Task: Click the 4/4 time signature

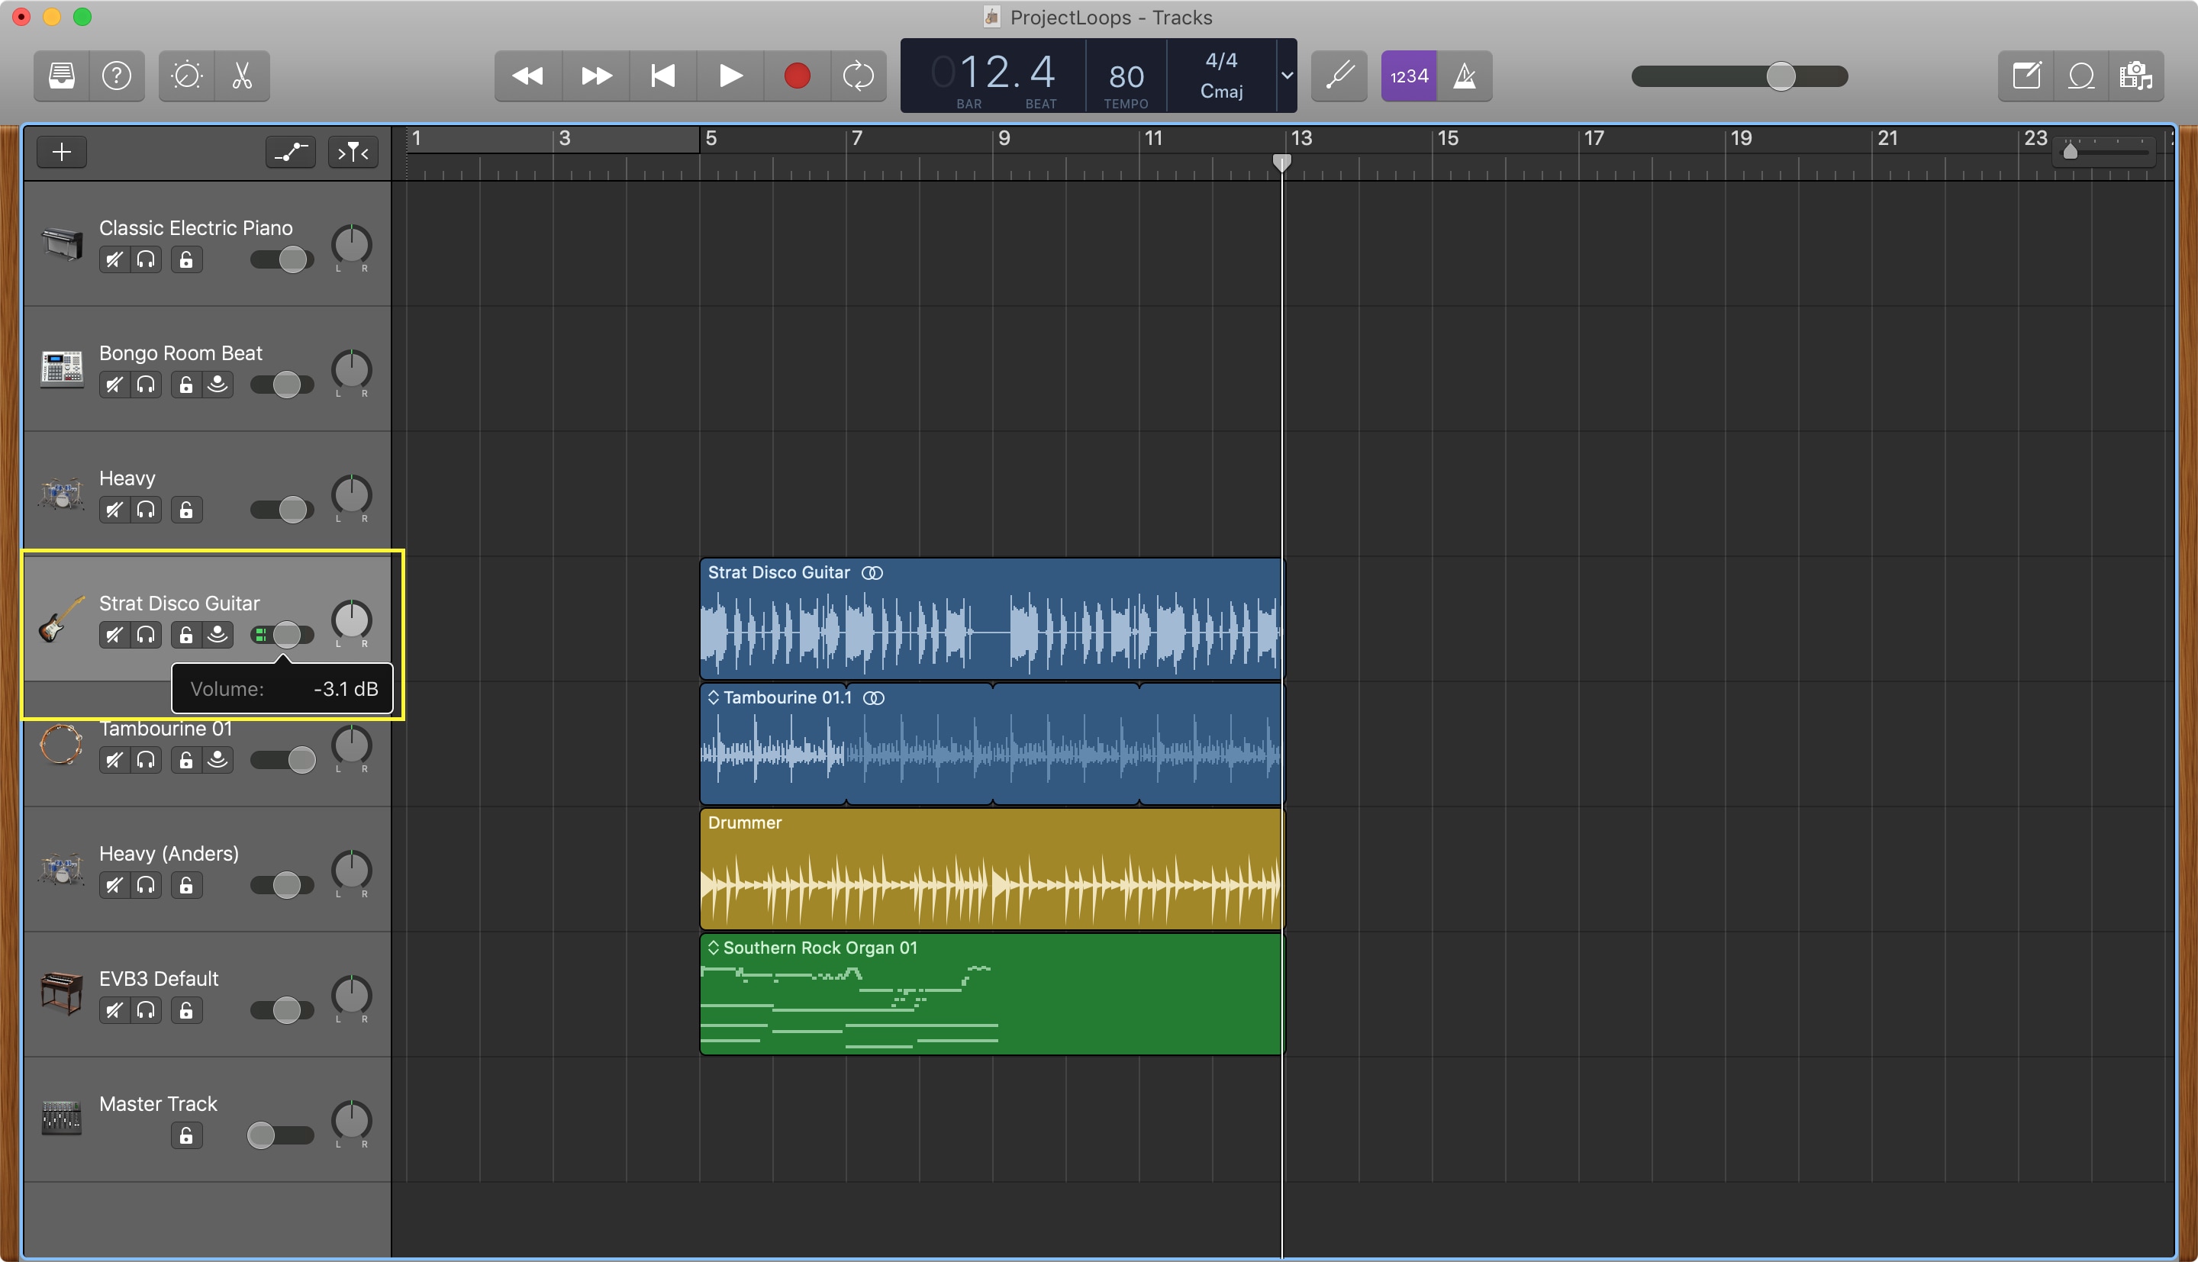Action: coord(1221,60)
